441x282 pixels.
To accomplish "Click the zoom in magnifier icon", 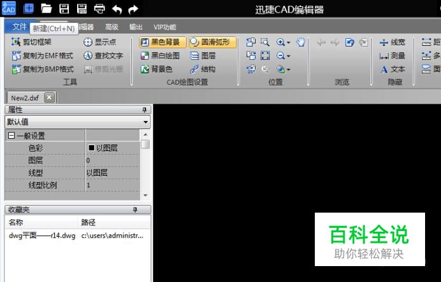I will (280, 42).
